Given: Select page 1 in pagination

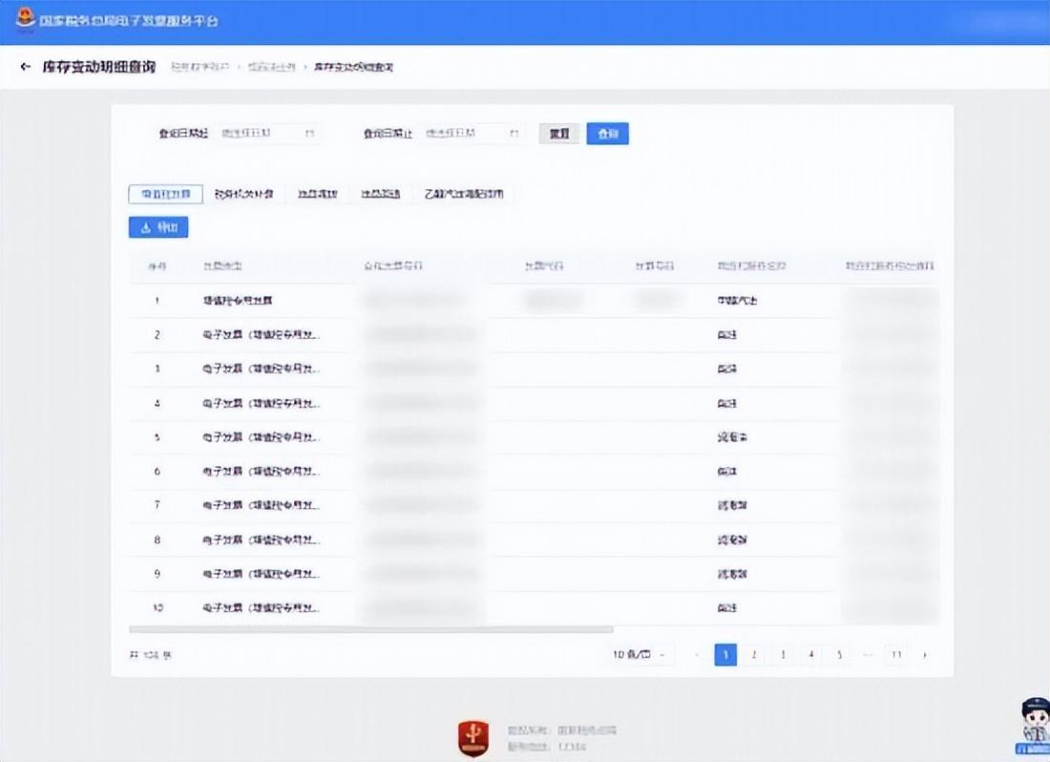Looking at the screenshot, I should [725, 655].
